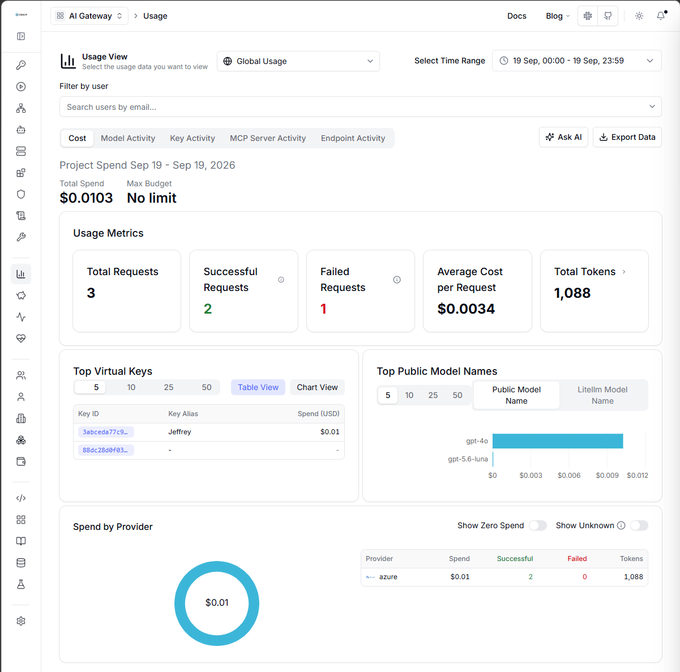Click the Export Data button
Screen dimensions: 680x672
click(x=627, y=137)
